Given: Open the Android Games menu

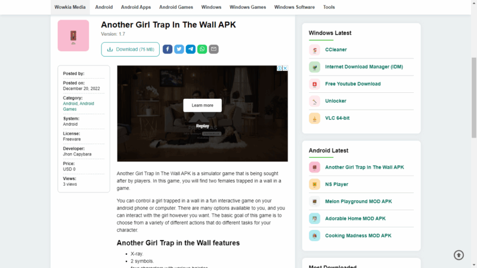Looking at the screenshot, I should (x=176, y=7).
